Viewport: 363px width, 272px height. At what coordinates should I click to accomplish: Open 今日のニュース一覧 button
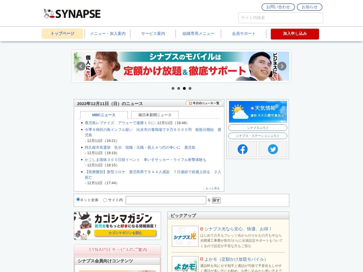click(204, 103)
